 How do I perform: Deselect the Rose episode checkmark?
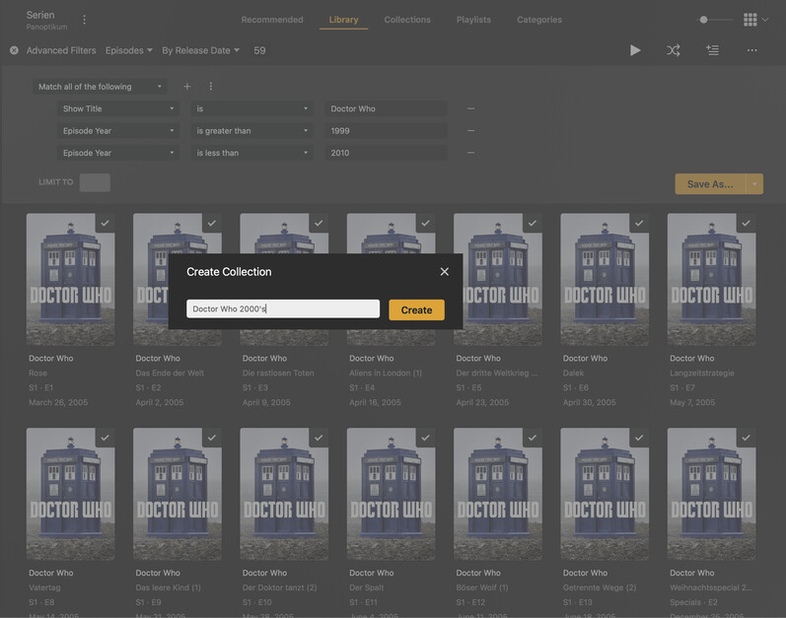tap(106, 223)
